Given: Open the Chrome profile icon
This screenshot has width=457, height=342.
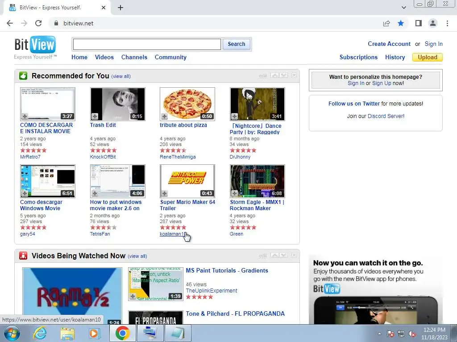Looking at the screenshot, I should (433, 23).
